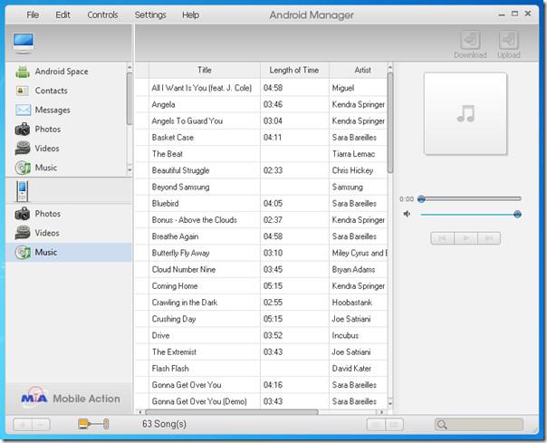Select the song "Cloud Number Nine"
Image resolution: width=547 pixels, height=443 pixels.
[x=184, y=269]
